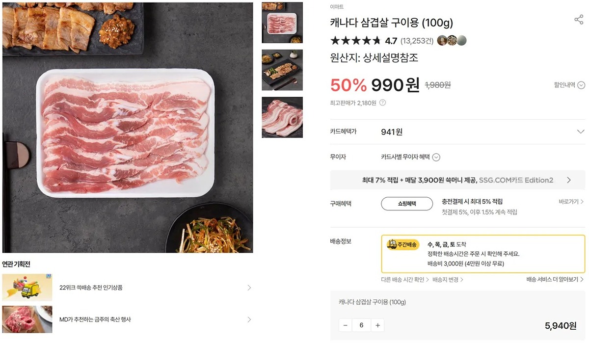589x344 pixels.
Task: Expand the 할인내역 discount details
Action: [569, 85]
